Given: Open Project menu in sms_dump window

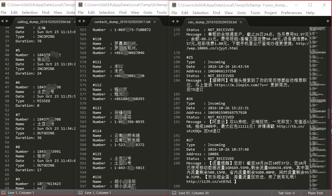Looking at the screenshot, I should point(271,13).
